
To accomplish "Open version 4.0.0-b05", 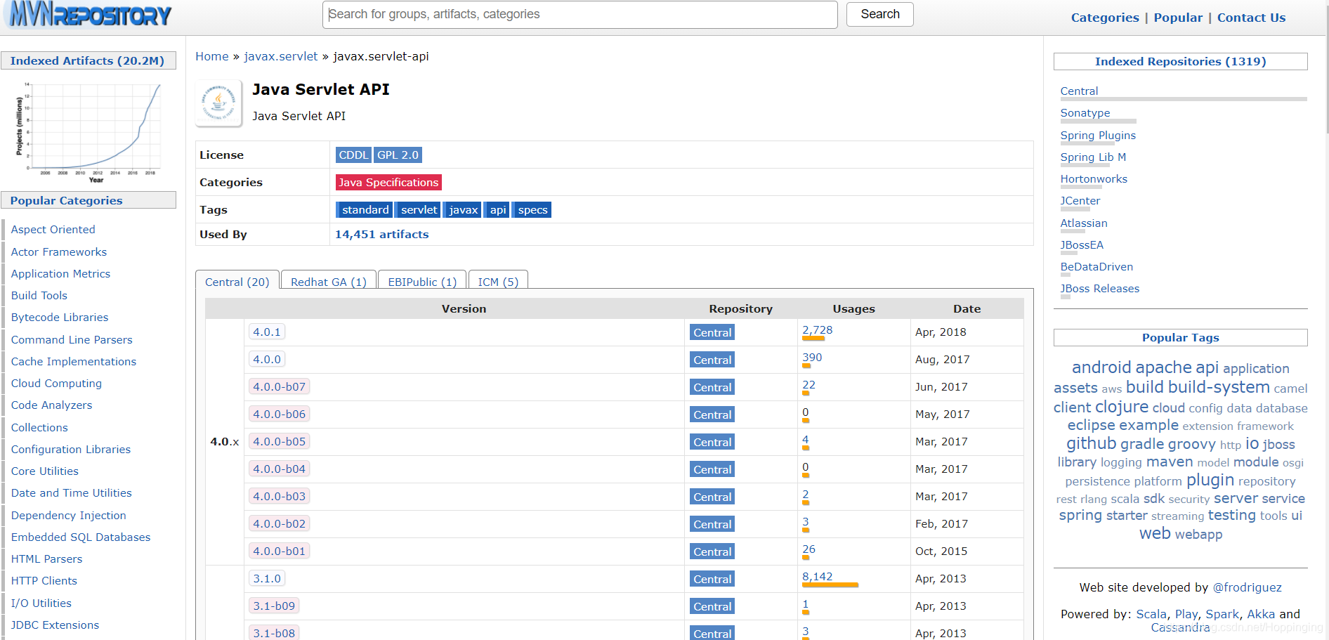I will (280, 441).
